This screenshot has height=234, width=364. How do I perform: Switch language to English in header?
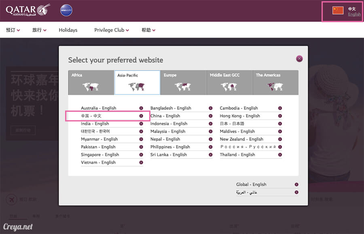pyautogui.click(x=354, y=14)
